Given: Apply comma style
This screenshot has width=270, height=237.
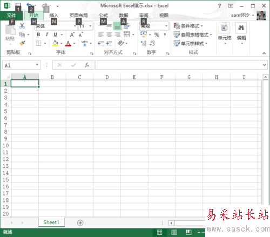Looking at the screenshot, I should 165,35.
